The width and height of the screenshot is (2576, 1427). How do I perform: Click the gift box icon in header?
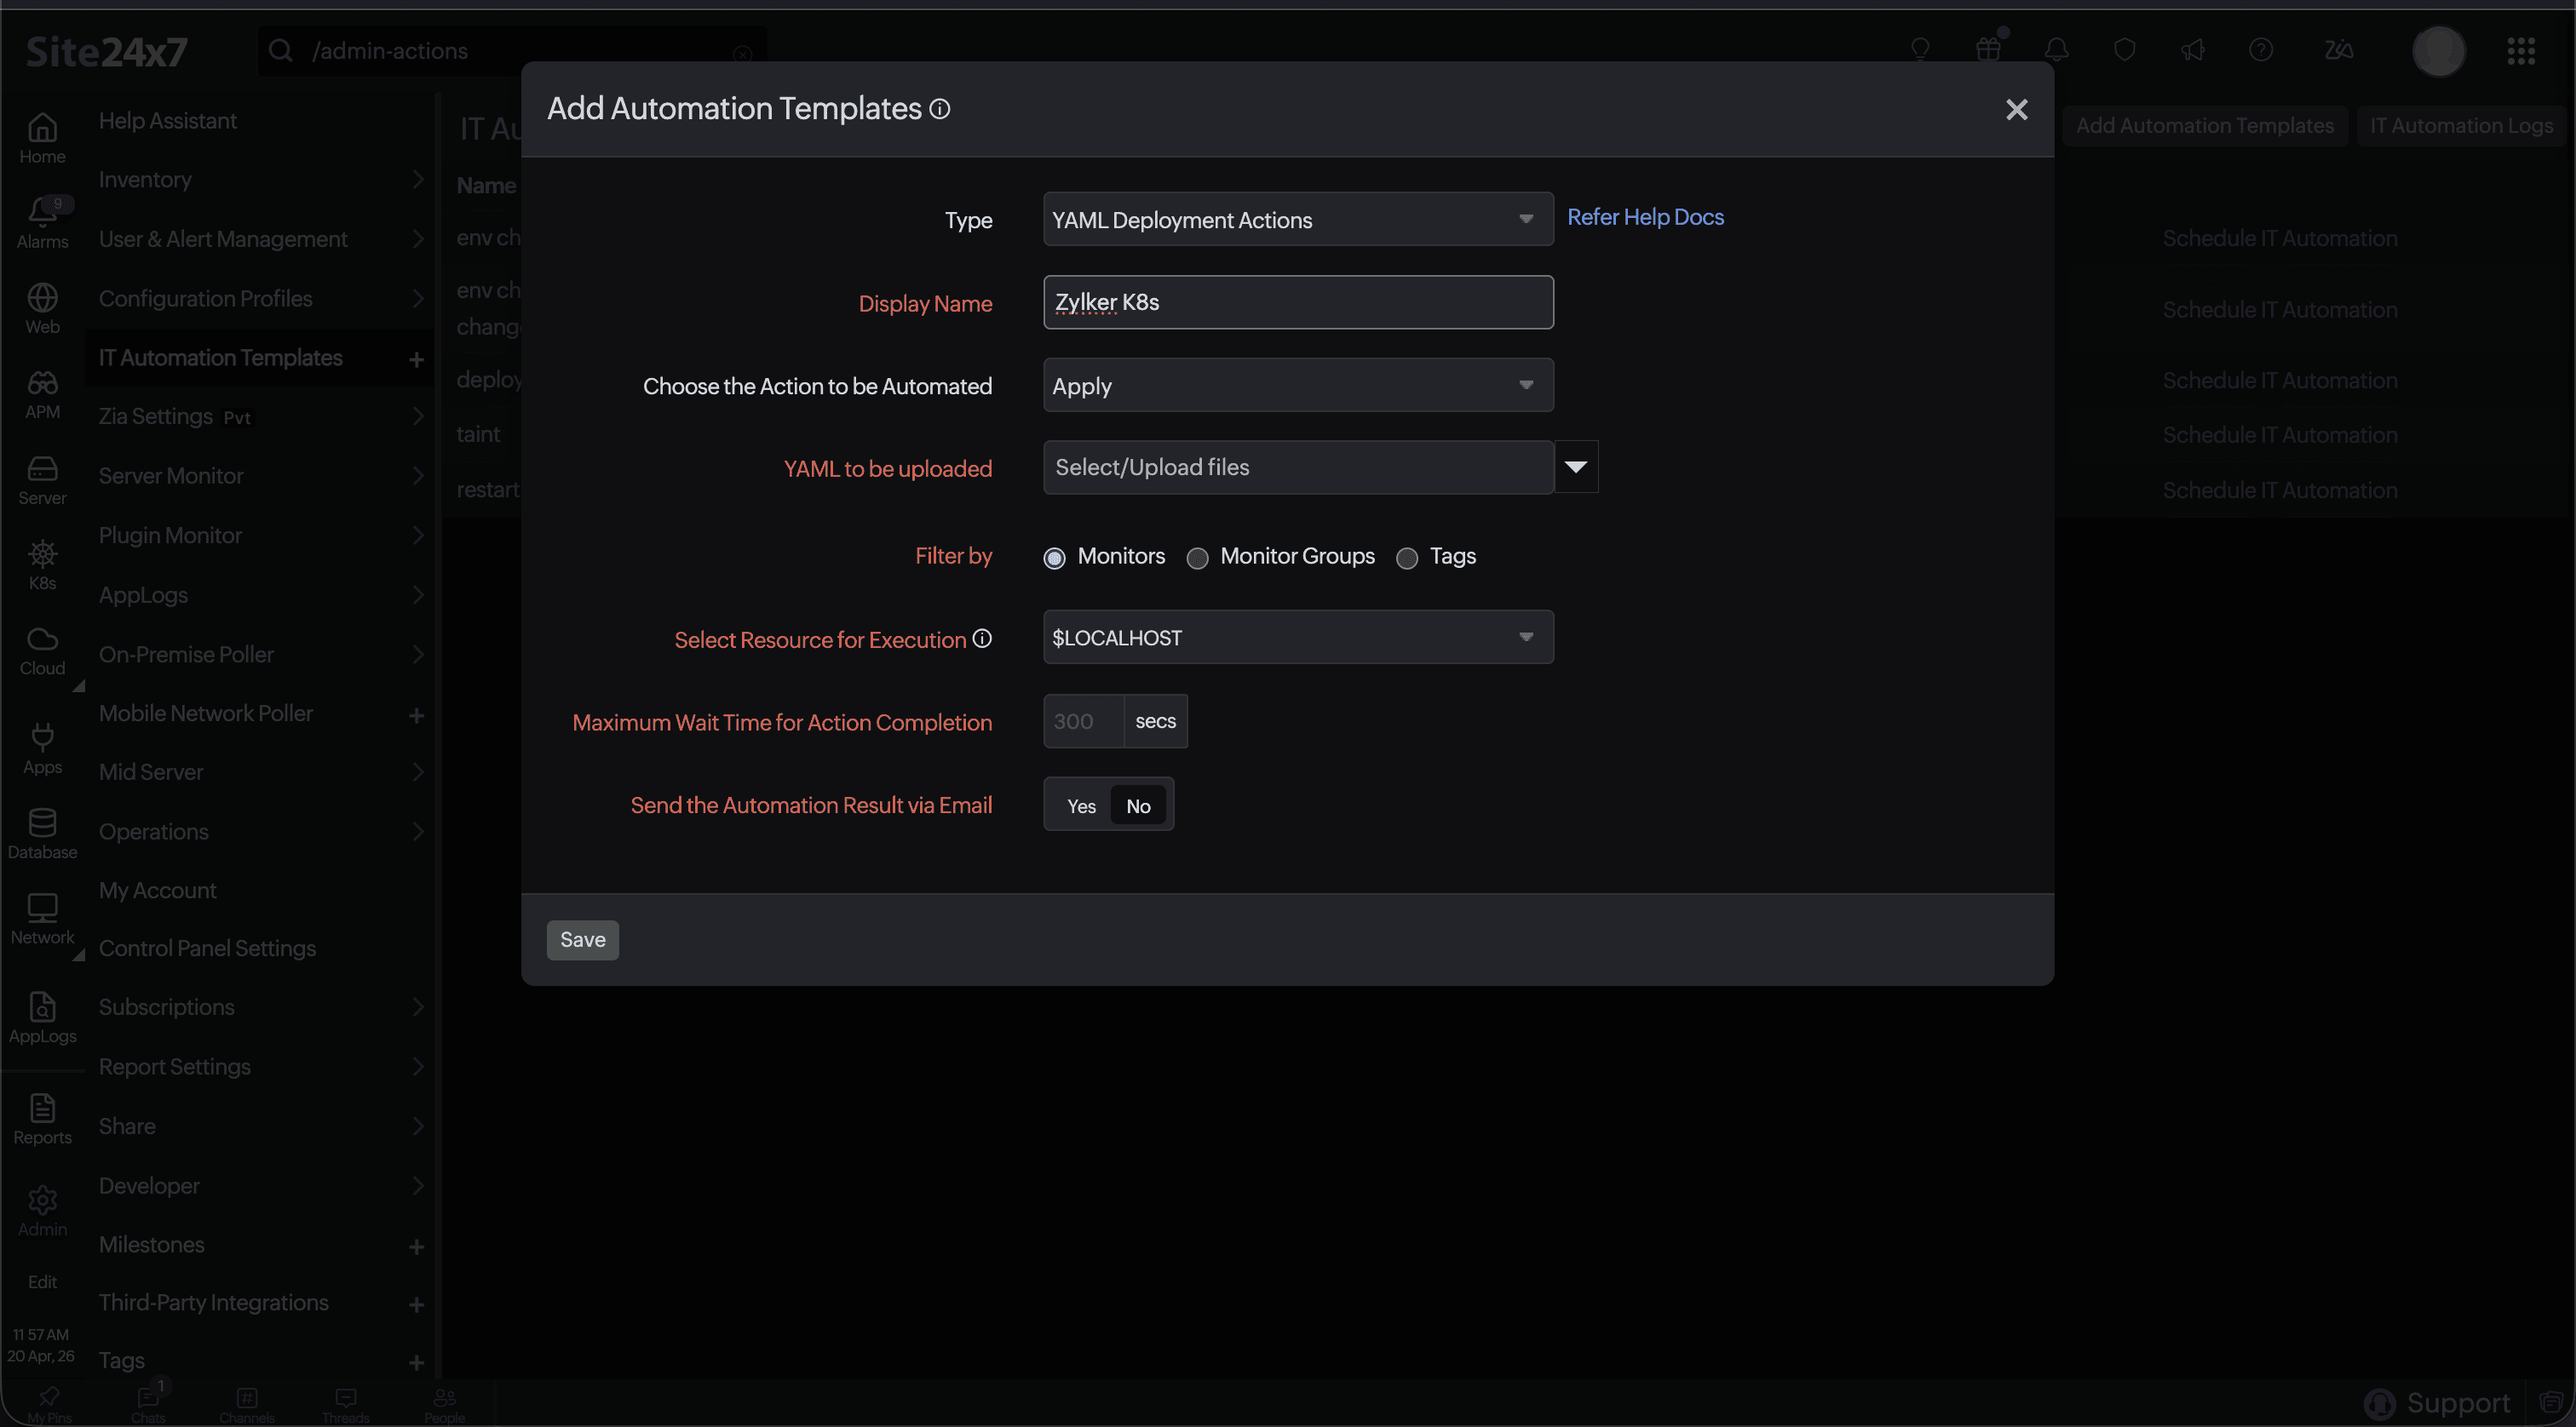tap(1988, 49)
